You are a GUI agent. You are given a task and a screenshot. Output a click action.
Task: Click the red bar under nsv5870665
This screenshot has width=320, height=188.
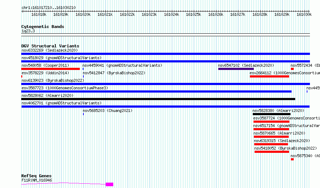(x=271, y=137)
